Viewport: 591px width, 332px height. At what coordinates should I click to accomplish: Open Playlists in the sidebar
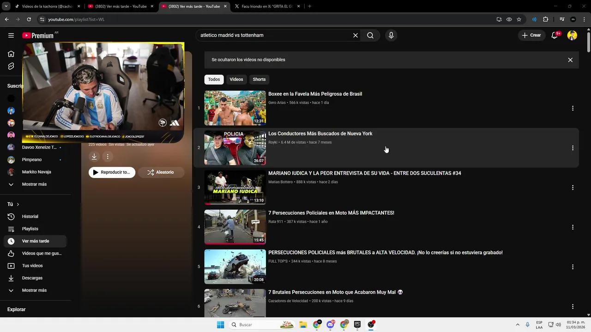coord(36,229)
